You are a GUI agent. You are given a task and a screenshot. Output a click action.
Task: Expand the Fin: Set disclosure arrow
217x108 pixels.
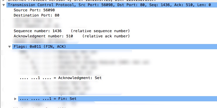[x=15, y=99]
